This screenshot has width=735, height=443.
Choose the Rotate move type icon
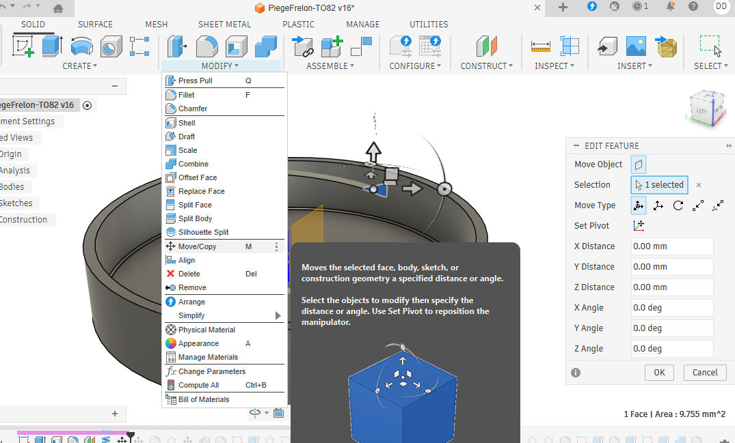coord(678,205)
